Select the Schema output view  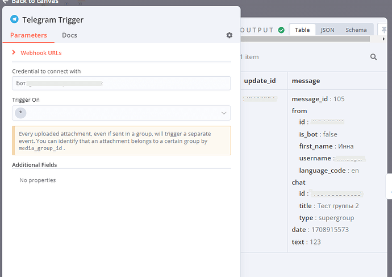click(356, 30)
